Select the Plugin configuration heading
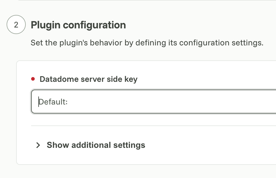This screenshot has width=276, height=178. tap(78, 25)
